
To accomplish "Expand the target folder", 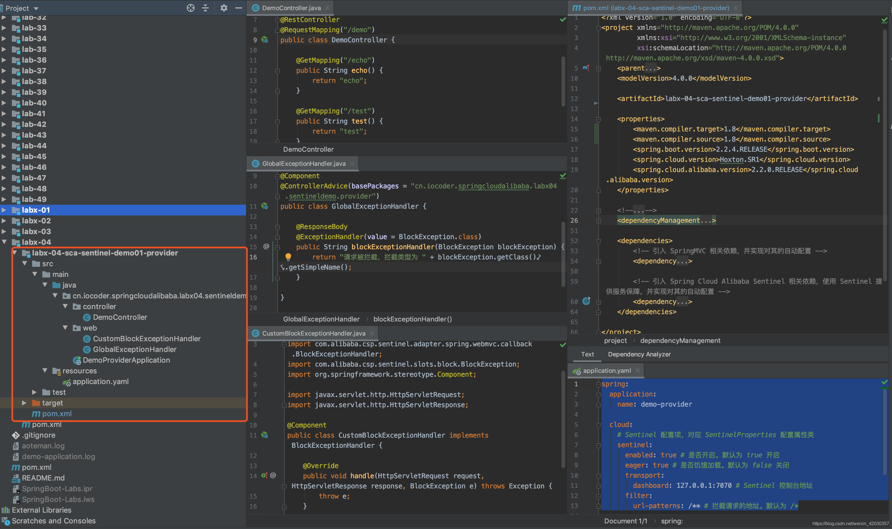I will click(x=24, y=403).
